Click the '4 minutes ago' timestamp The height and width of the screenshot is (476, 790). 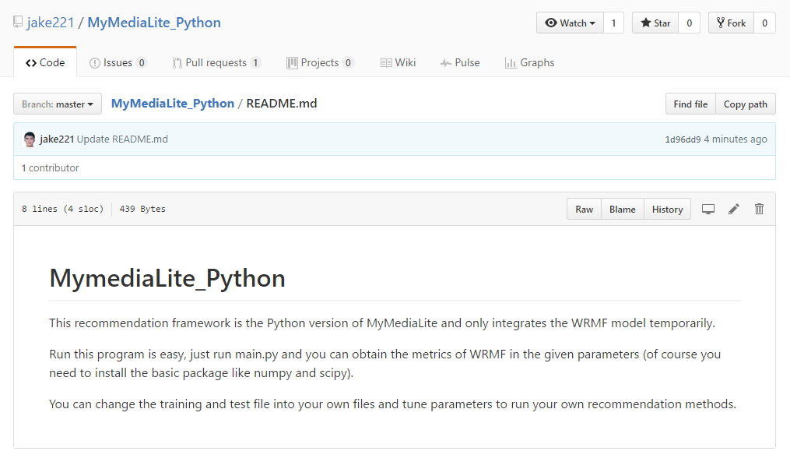pyautogui.click(x=735, y=139)
